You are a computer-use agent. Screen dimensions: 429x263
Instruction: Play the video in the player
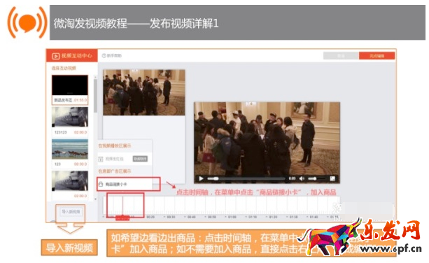click(x=201, y=178)
